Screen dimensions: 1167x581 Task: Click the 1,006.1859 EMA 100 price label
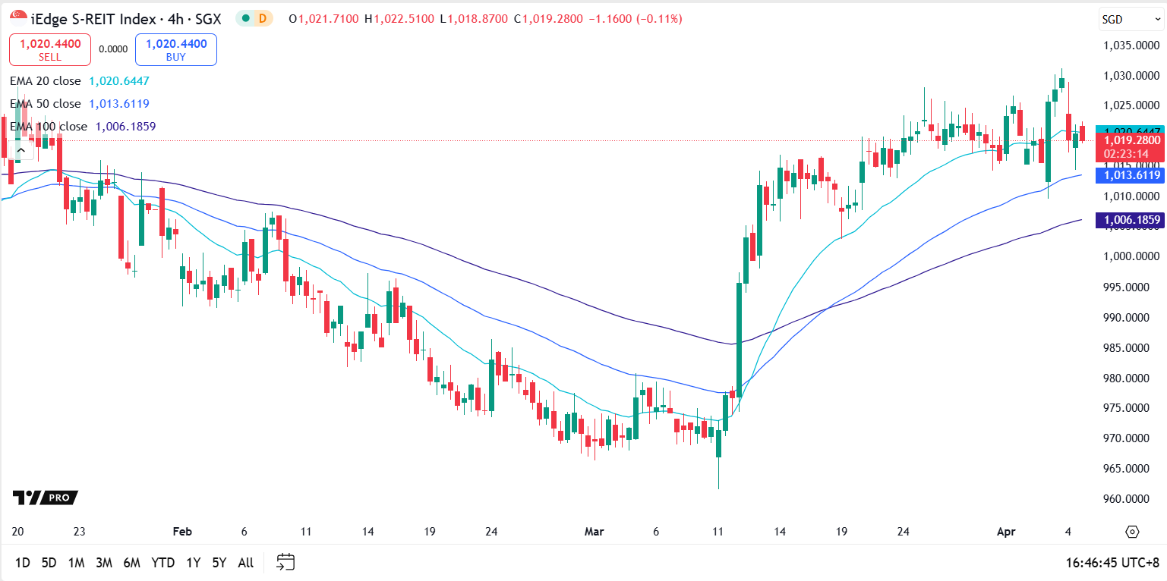[x=1131, y=221]
